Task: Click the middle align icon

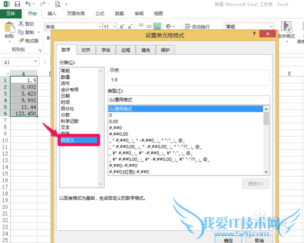Action: pyautogui.click(x=149, y=26)
